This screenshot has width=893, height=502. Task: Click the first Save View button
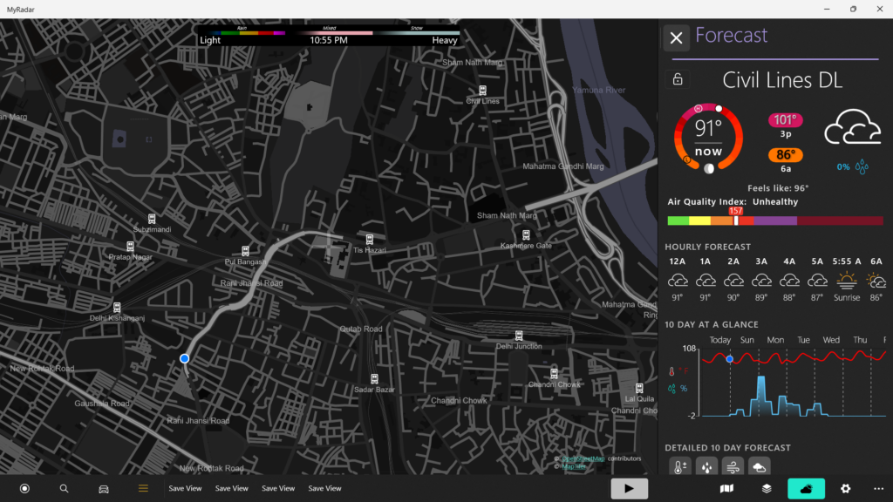185,488
